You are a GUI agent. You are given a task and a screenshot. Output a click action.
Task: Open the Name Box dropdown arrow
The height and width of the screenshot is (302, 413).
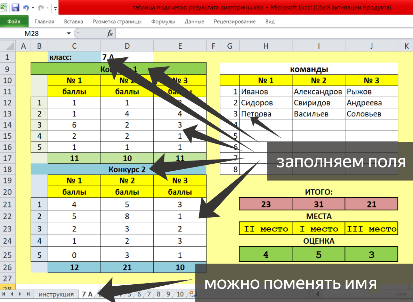(68, 33)
